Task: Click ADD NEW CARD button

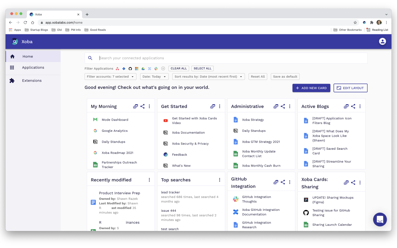Action: point(311,88)
